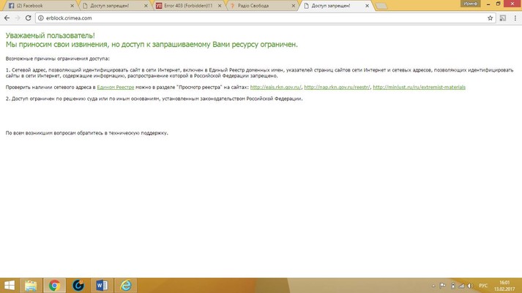The image size is (522, 293).
Task: Open the nap.rkn.gov.ru/reestr link
Action: tap(337, 87)
